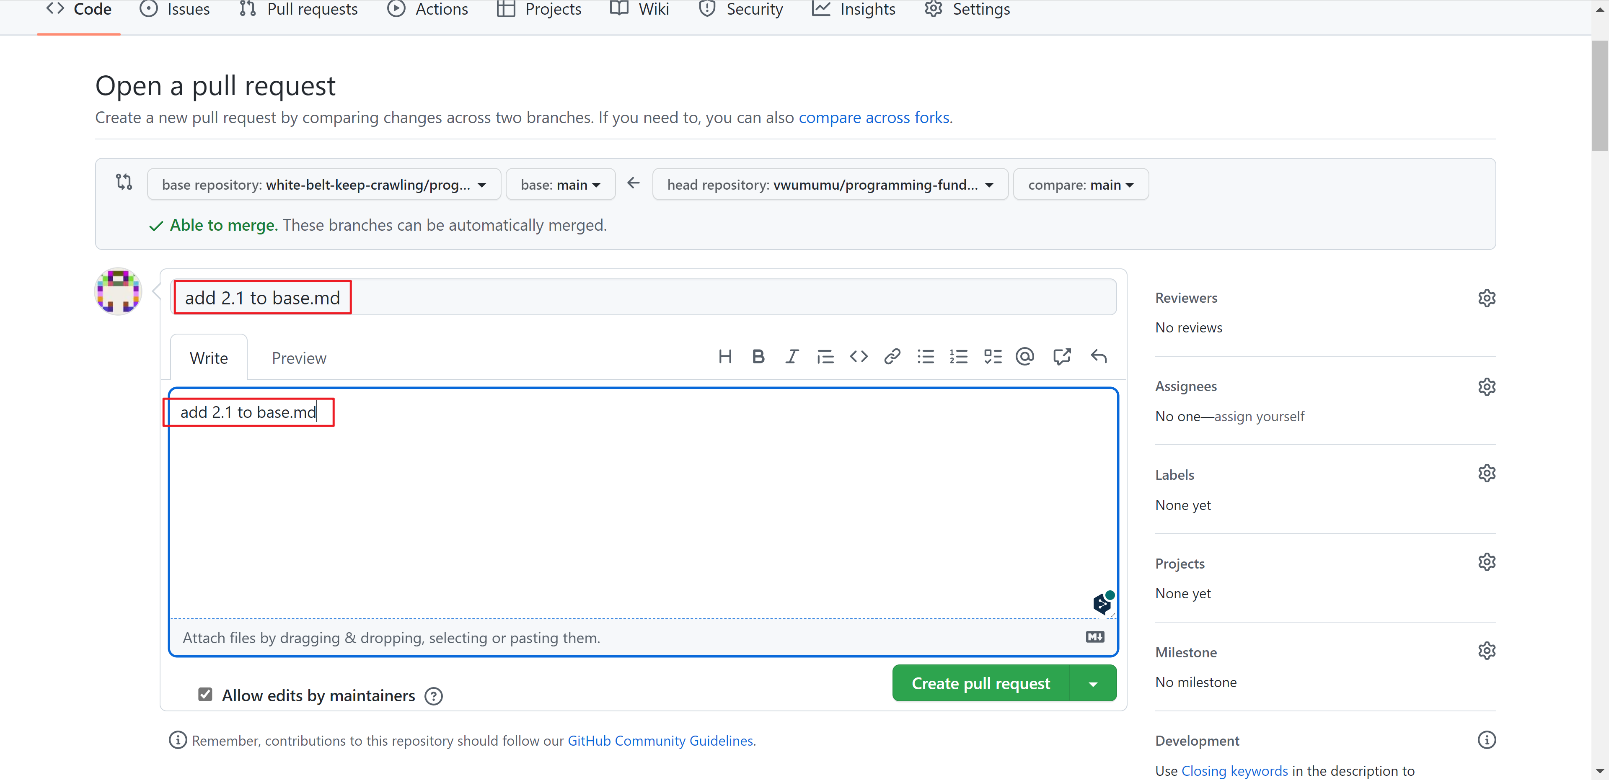Open the Labels gear settings
The height and width of the screenshot is (780, 1609).
1487,474
